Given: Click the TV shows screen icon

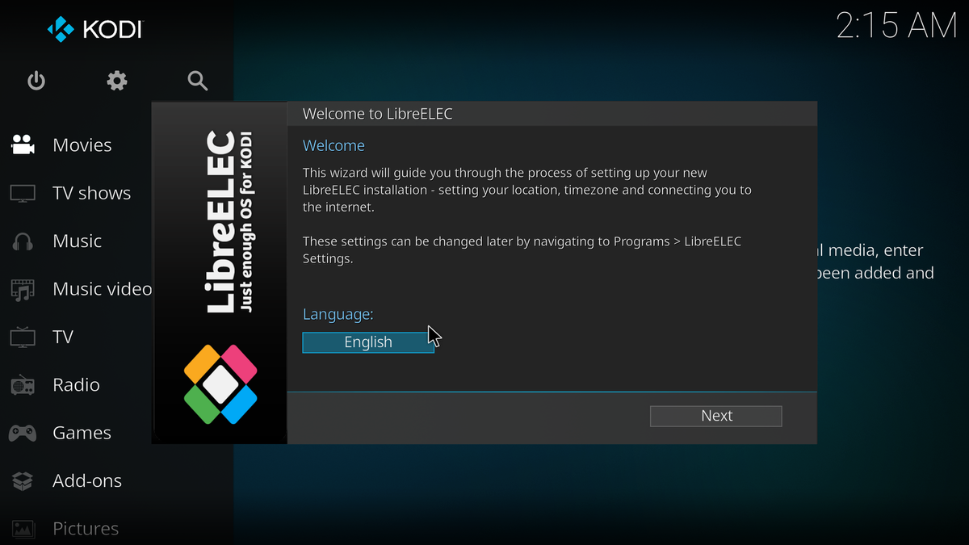Looking at the screenshot, I should tap(23, 193).
